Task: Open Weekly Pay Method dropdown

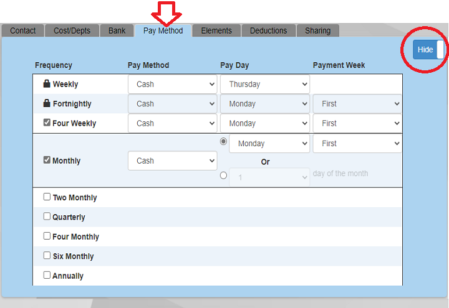Action: click(x=172, y=84)
